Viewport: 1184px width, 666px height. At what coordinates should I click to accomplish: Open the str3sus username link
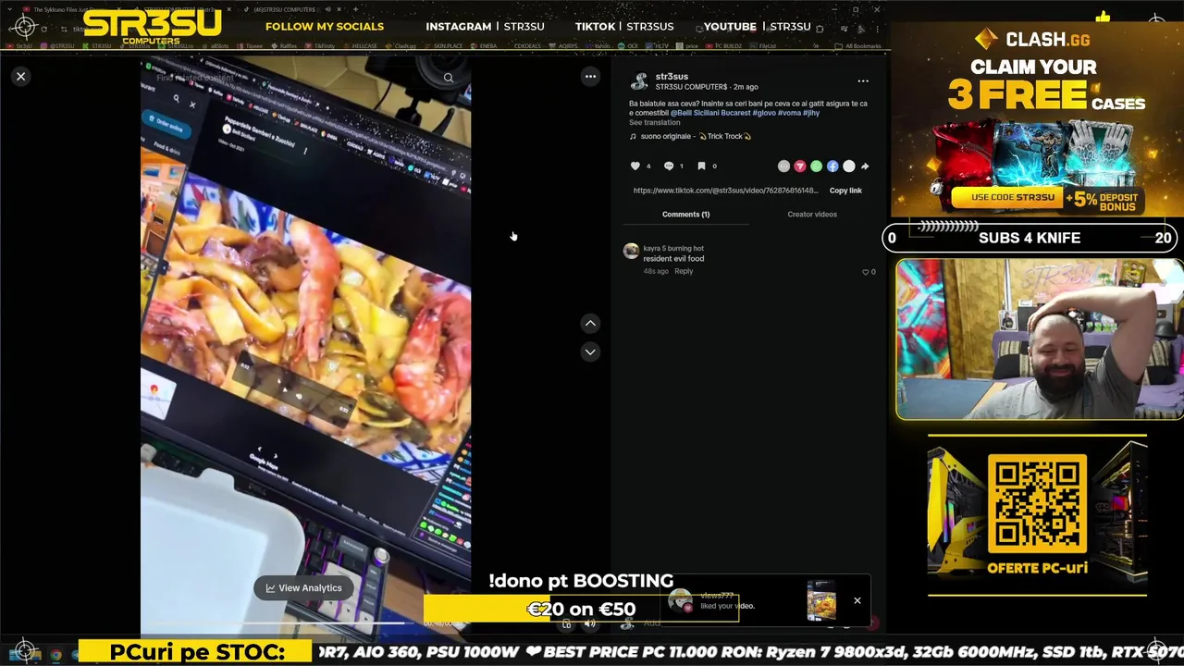(672, 77)
